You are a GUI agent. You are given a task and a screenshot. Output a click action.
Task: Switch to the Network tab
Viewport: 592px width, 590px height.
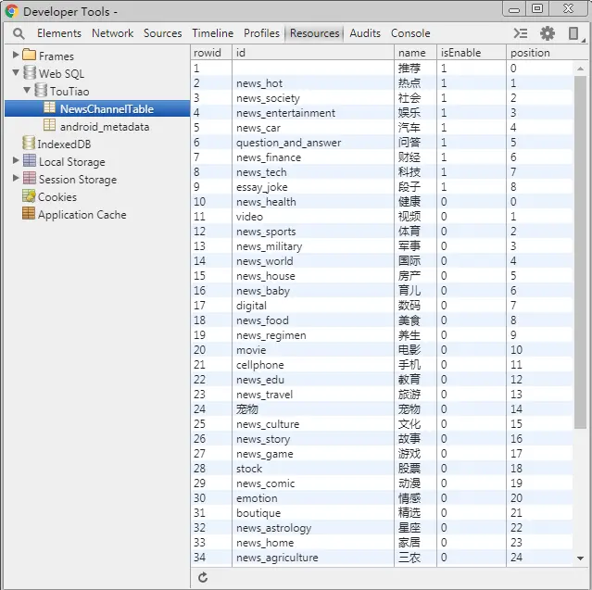pos(112,33)
